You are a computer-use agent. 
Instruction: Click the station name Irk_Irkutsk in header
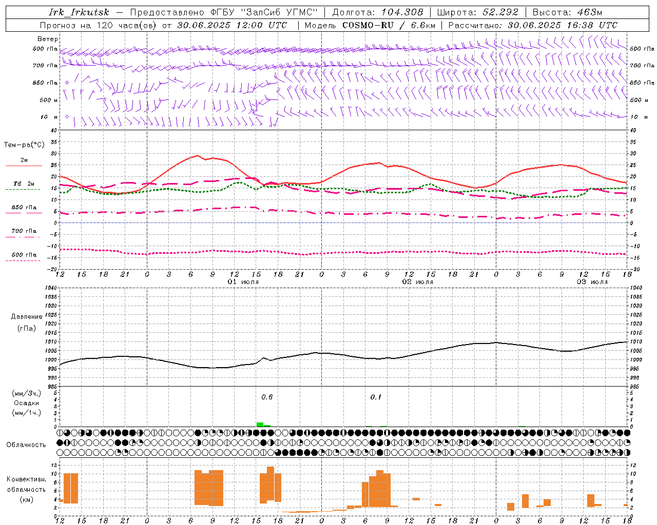click(x=79, y=12)
